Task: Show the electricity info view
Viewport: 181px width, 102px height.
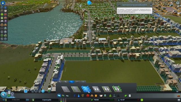Action: pyautogui.click(x=2, y=8)
